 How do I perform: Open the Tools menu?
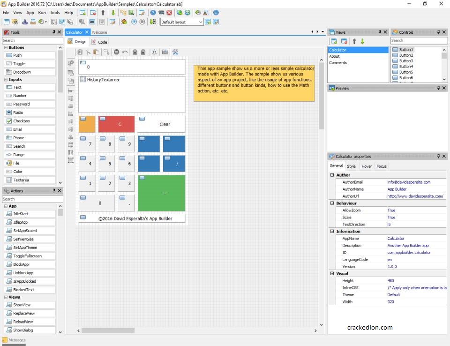point(55,13)
